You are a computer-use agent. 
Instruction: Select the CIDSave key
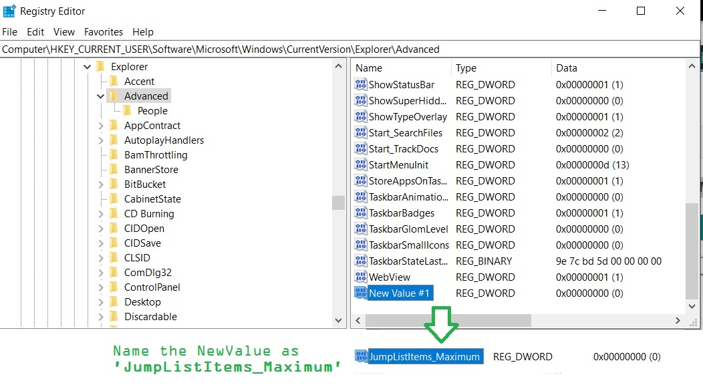point(142,243)
